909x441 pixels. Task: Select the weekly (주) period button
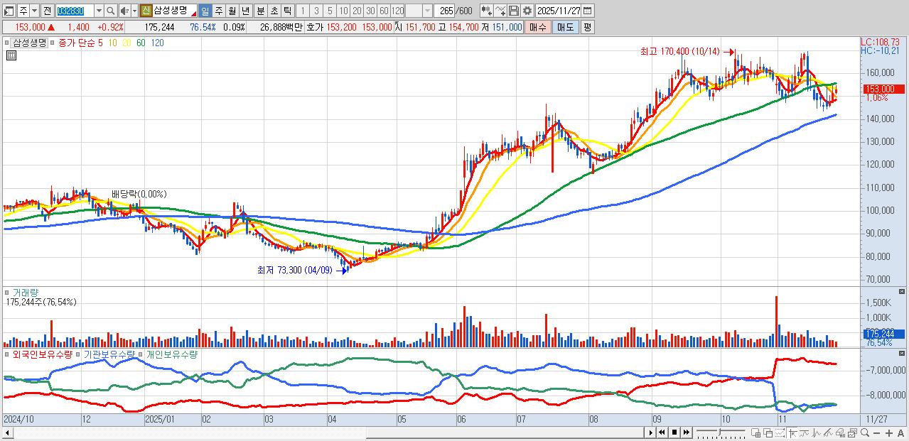pos(219,11)
